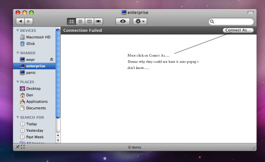The width and height of the screenshot is (265, 162).
Task: Switch to icon view
Action: 72,22
